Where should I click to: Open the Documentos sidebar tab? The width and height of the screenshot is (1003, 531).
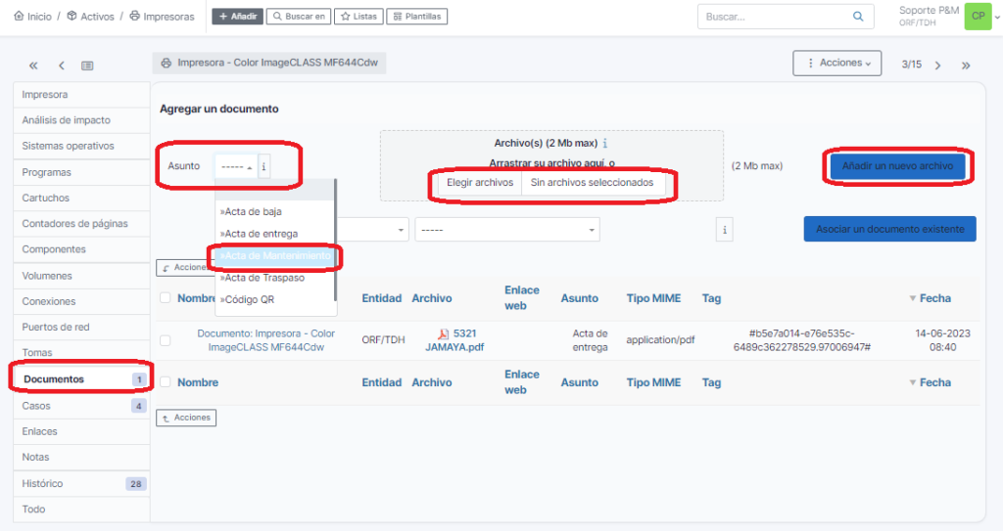(x=54, y=378)
